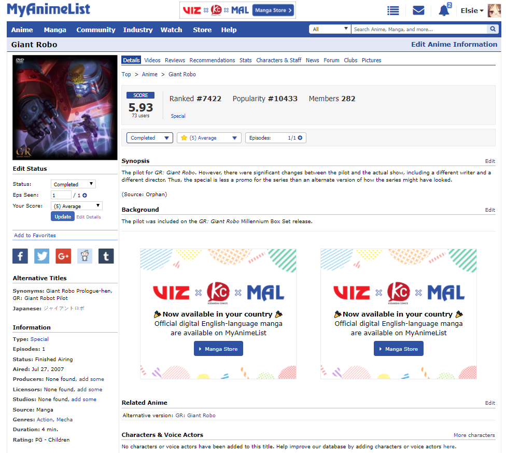The image size is (506, 453).
Task: Increment episodes with plus icon in score bar
Action: 300,138
